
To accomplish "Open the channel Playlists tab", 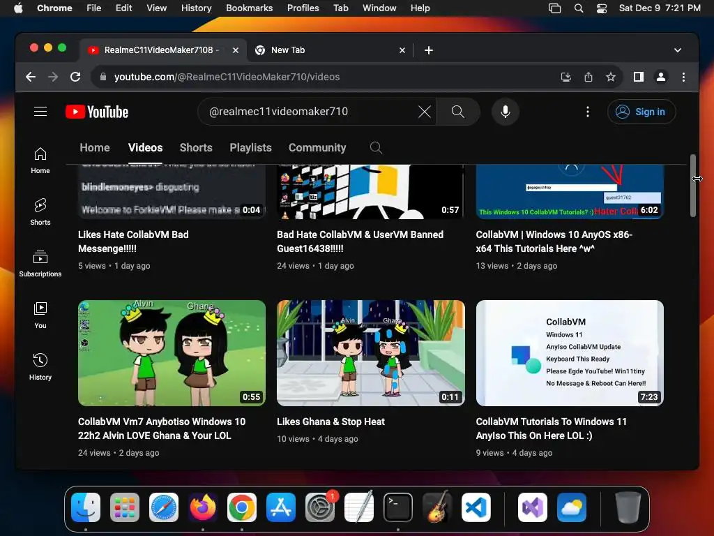I will (250, 148).
